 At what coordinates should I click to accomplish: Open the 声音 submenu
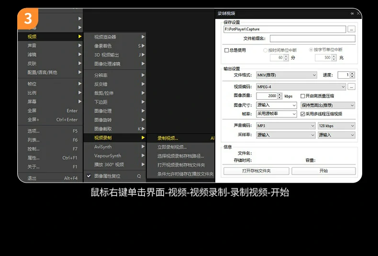[50, 45]
